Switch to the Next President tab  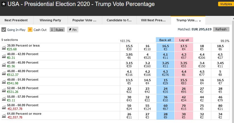[x=16, y=20]
